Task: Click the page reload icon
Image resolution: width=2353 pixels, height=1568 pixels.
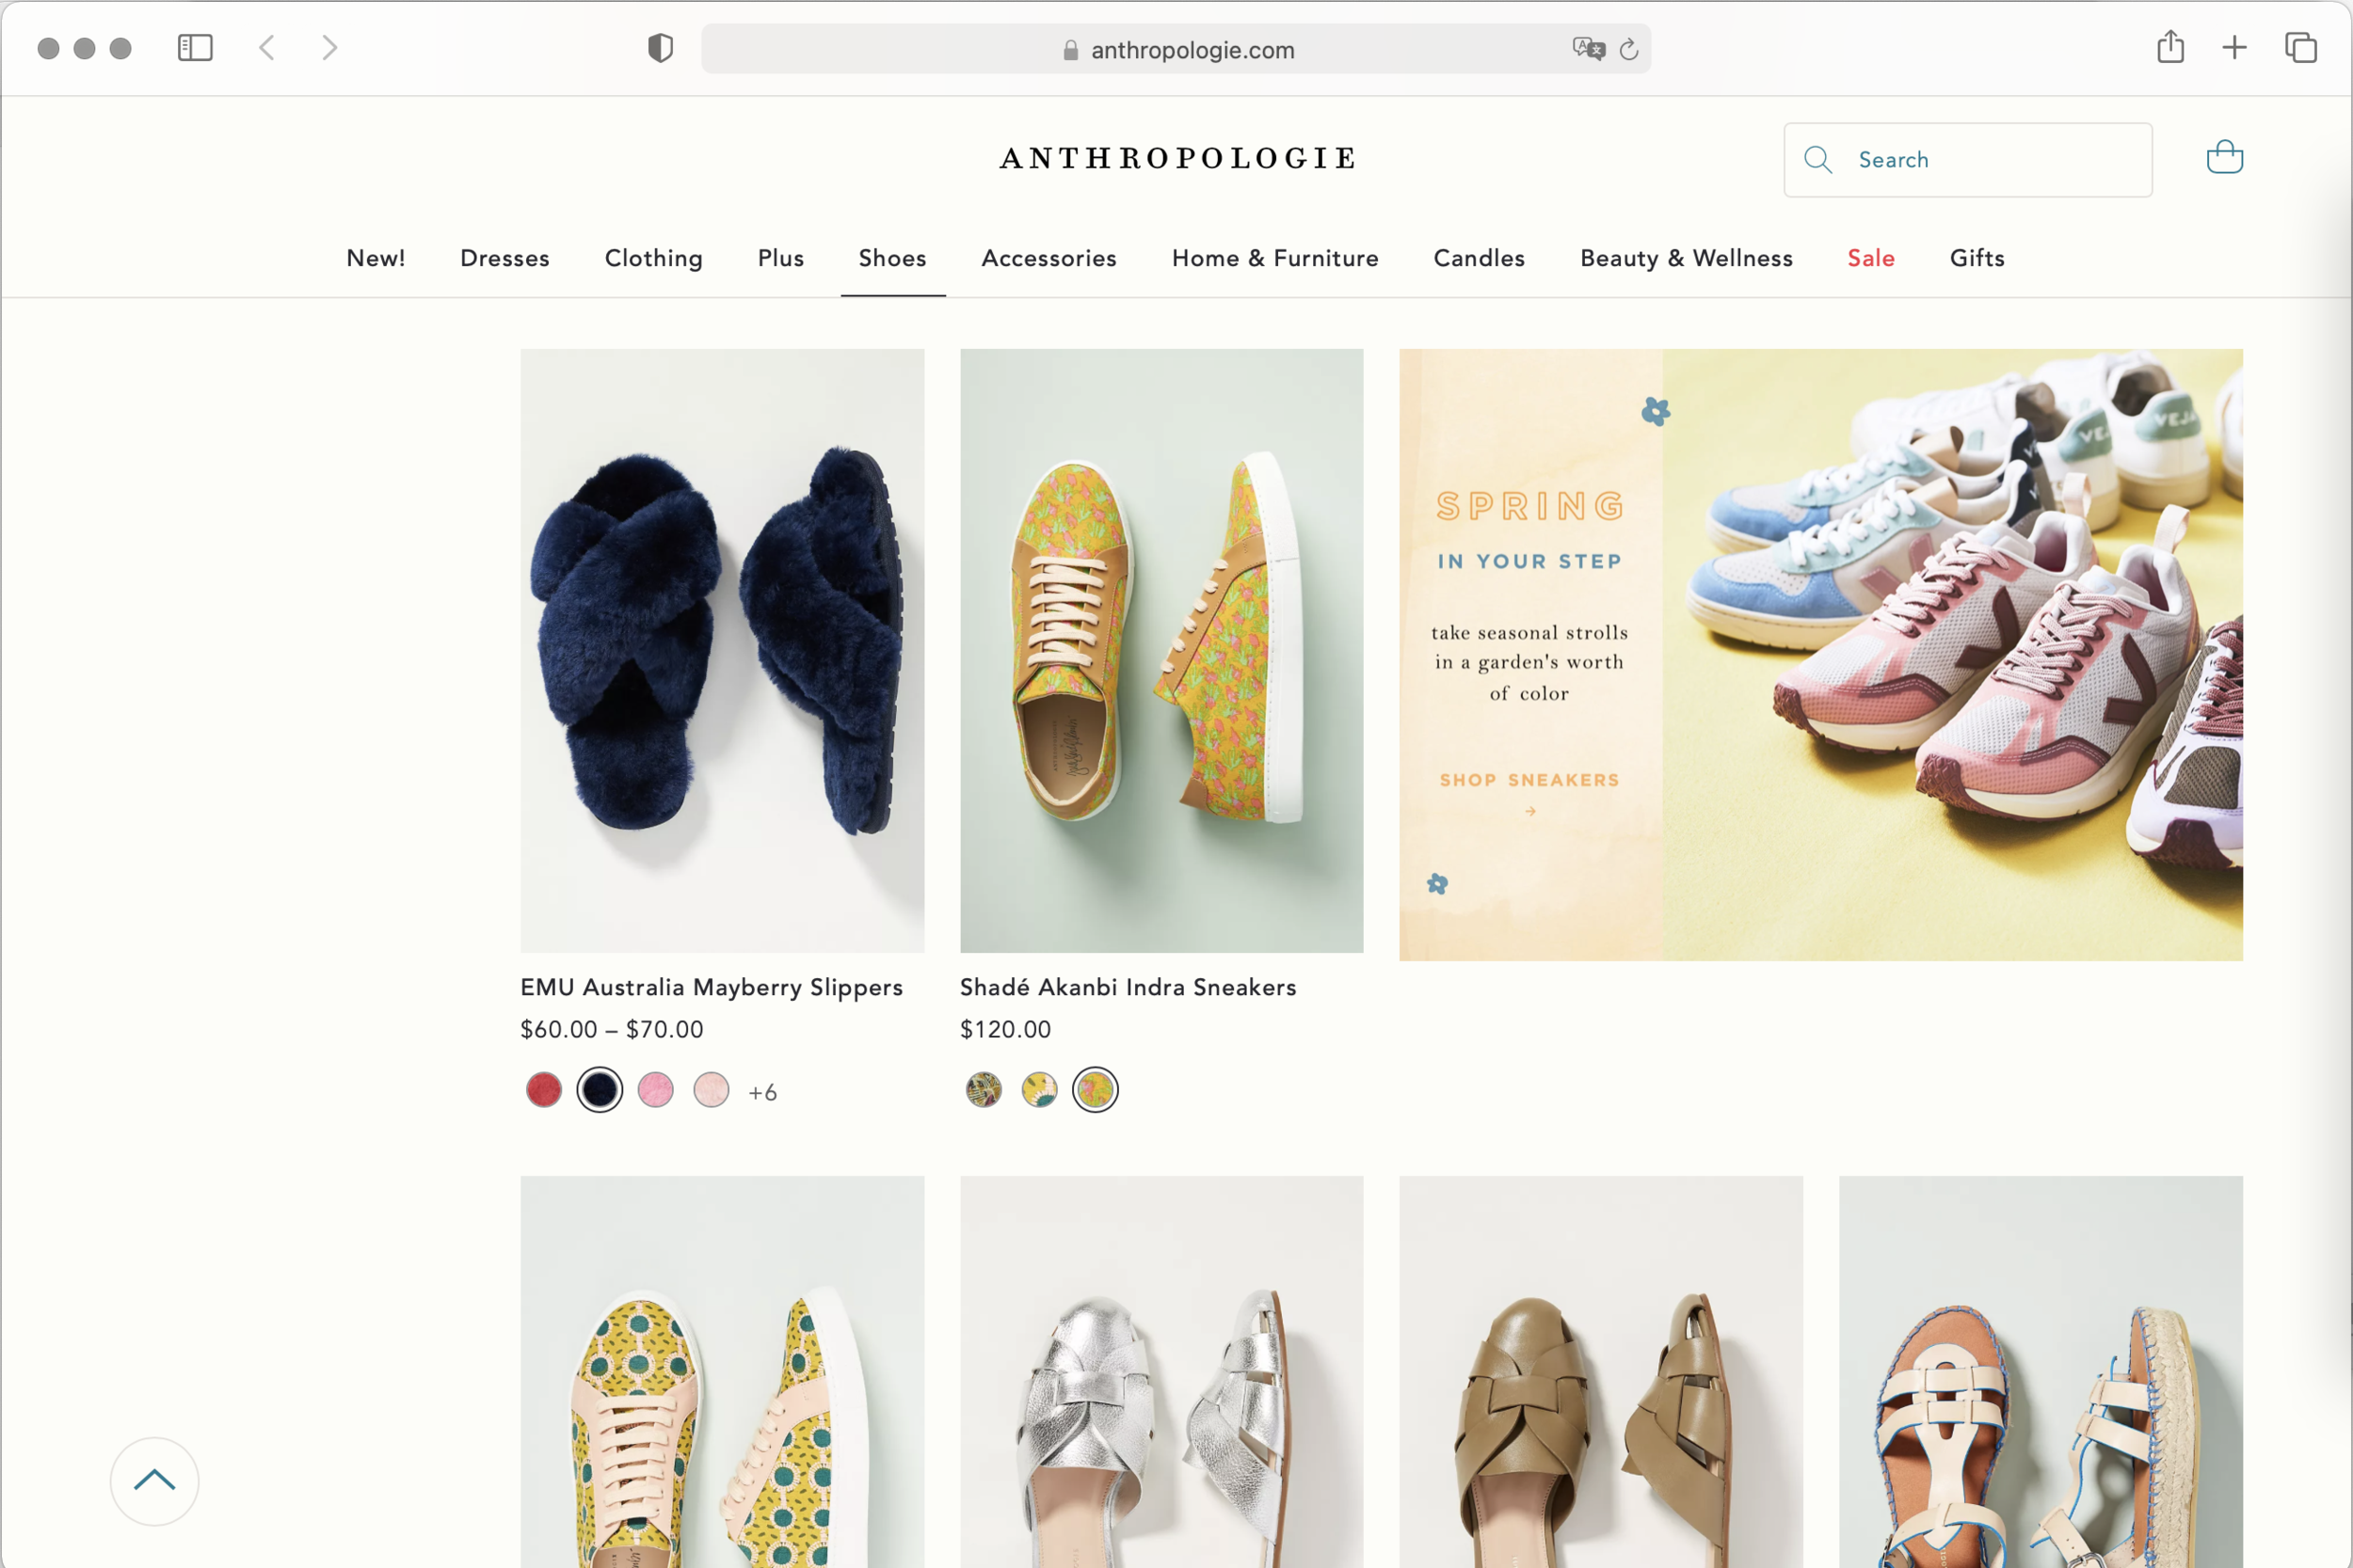Action: 1628,50
